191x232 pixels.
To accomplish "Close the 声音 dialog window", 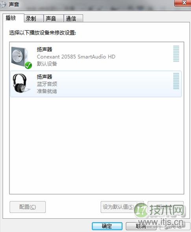I will point(183,3).
